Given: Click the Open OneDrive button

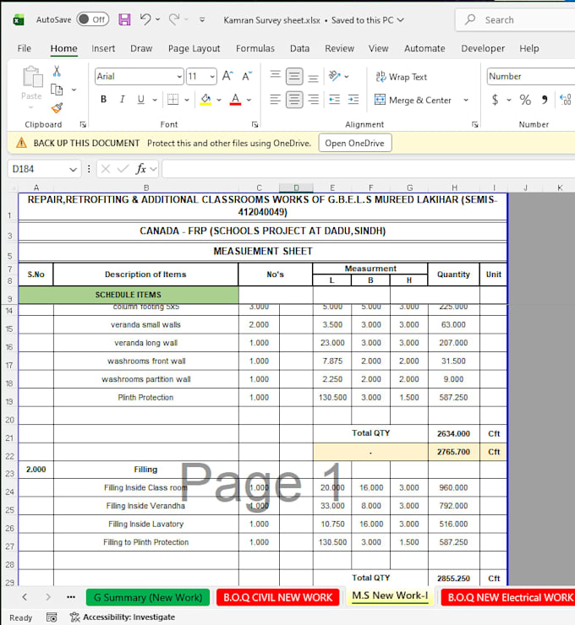Looking at the screenshot, I should [x=355, y=143].
